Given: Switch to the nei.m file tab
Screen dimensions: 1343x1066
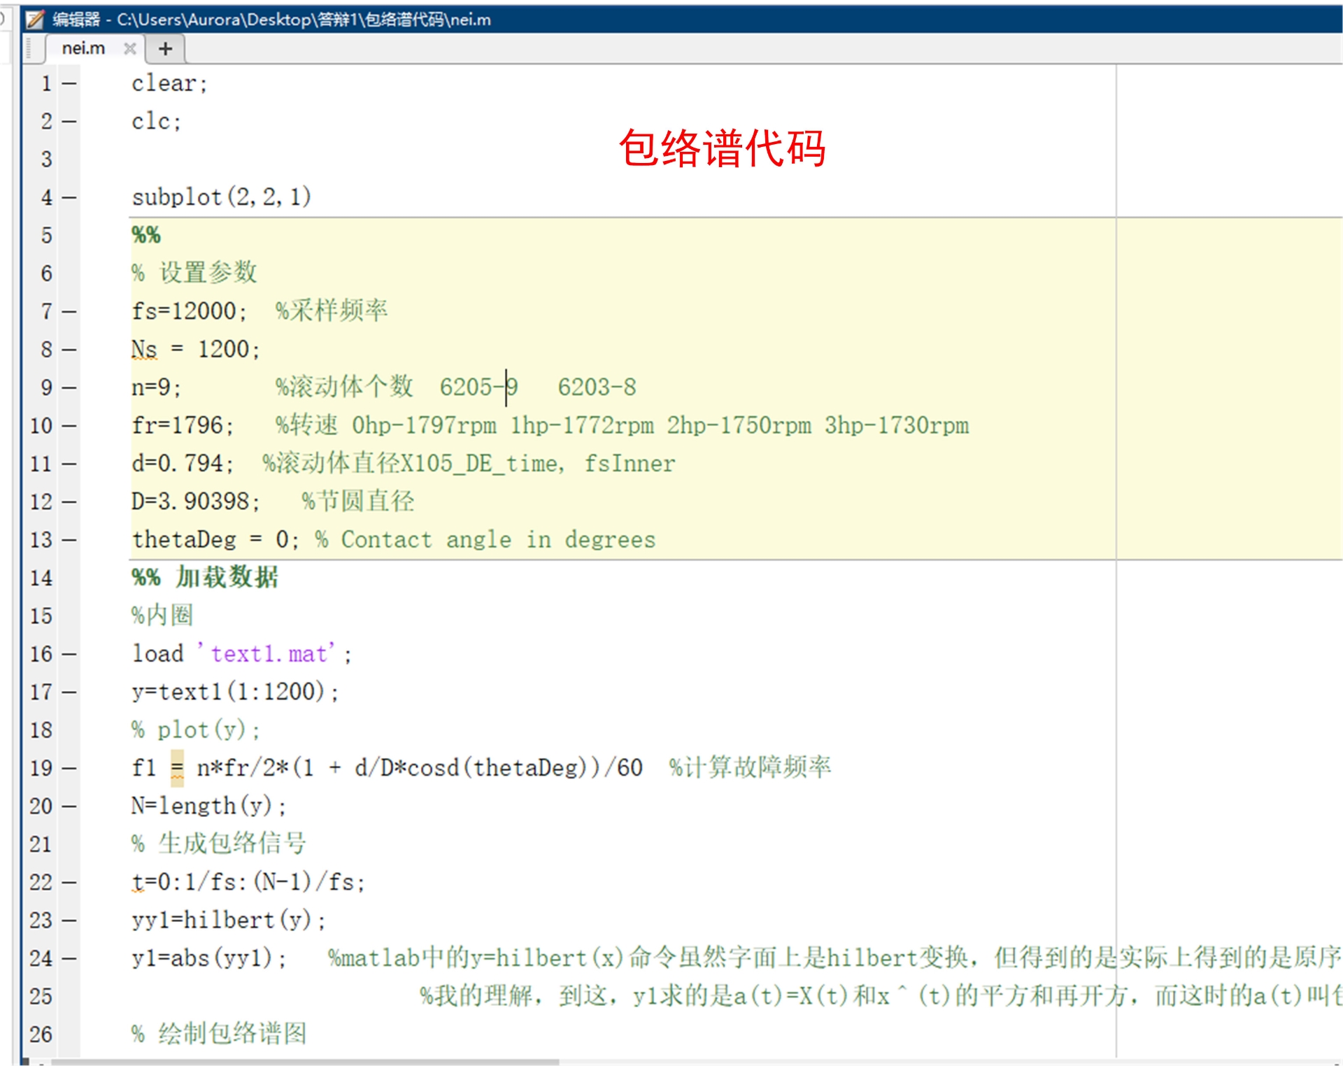Looking at the screenshot, I should pyautogui.click(x=83, y=48).
